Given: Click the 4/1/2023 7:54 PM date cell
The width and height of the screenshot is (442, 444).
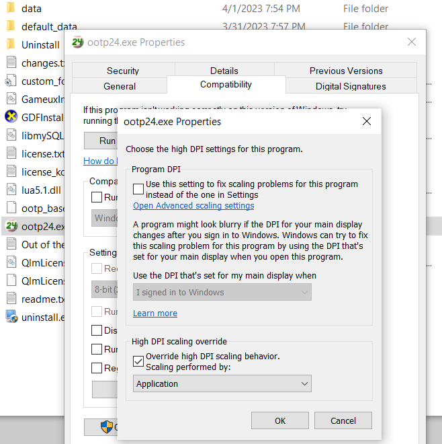Looking at the screenshot, I should [x=261, y=9].
